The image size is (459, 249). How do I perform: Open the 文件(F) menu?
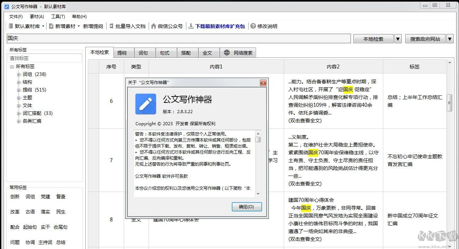coord(16,17)
